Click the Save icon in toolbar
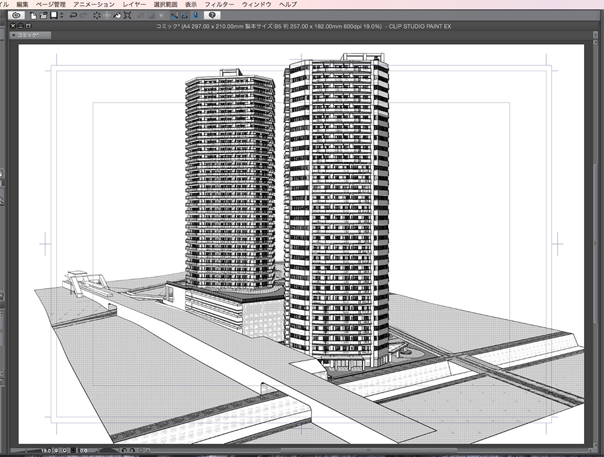 [x=53, y=14]
